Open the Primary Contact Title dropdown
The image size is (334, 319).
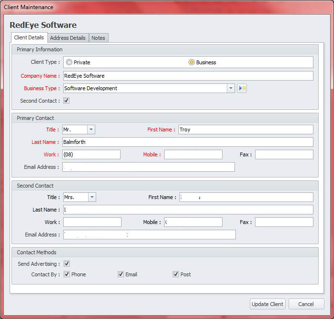tap(91, 130)
